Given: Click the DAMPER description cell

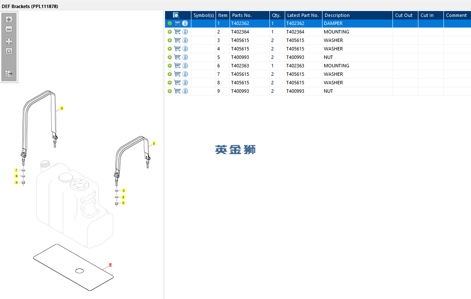Looking at the screenshot, I should [357, 23].
